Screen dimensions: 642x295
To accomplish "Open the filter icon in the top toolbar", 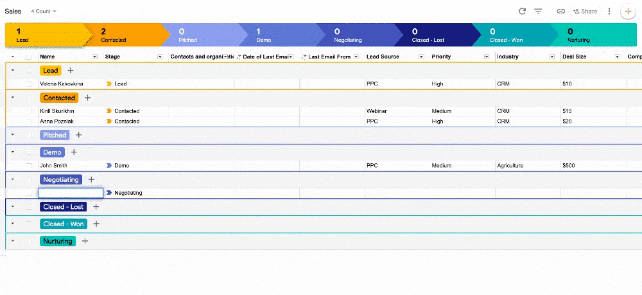I will point(538,12).
